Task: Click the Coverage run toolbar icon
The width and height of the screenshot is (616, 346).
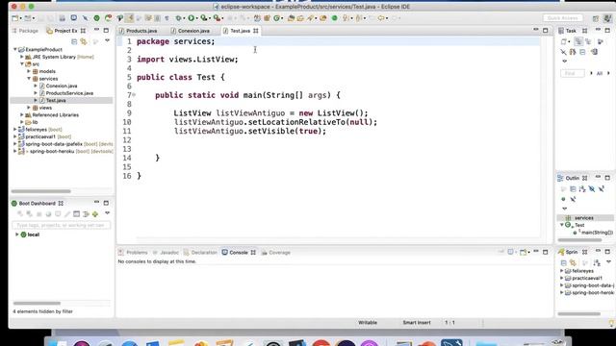Action: pos(204,18)
